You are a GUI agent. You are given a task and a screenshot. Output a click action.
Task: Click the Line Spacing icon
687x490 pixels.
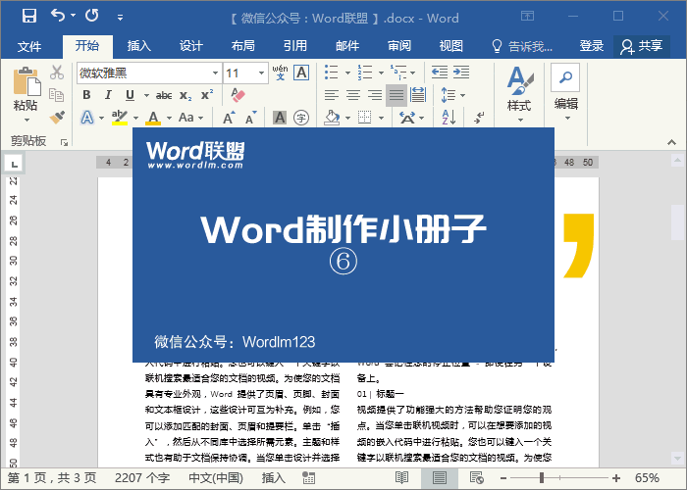click(x=449, y=95)
